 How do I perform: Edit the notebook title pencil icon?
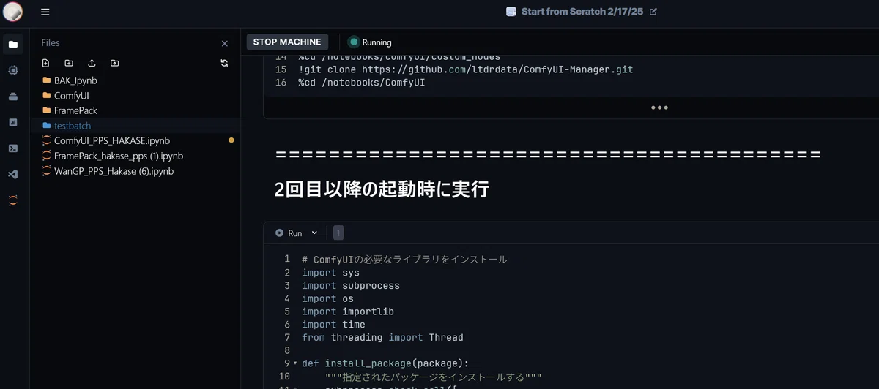coord(653,12)
